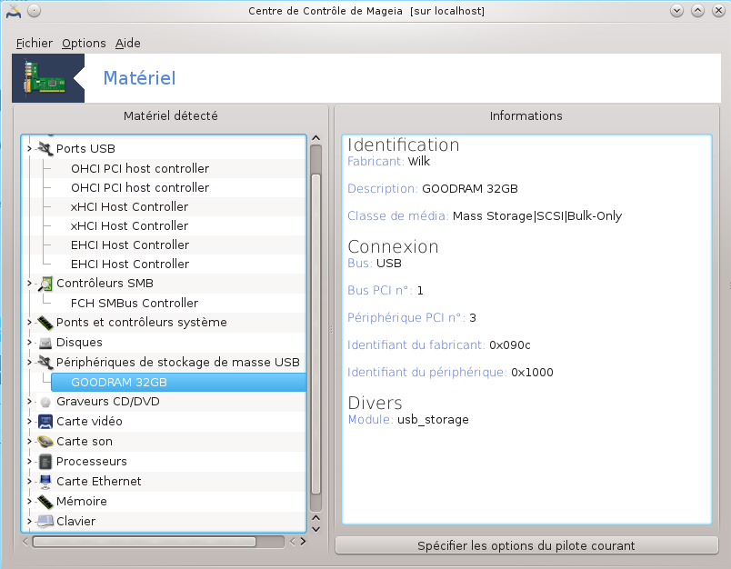Image resolution: width=731 pixels, height=569 pixels.
Task: Click the Processeurs chip icon
Action: tap(45, 462)
